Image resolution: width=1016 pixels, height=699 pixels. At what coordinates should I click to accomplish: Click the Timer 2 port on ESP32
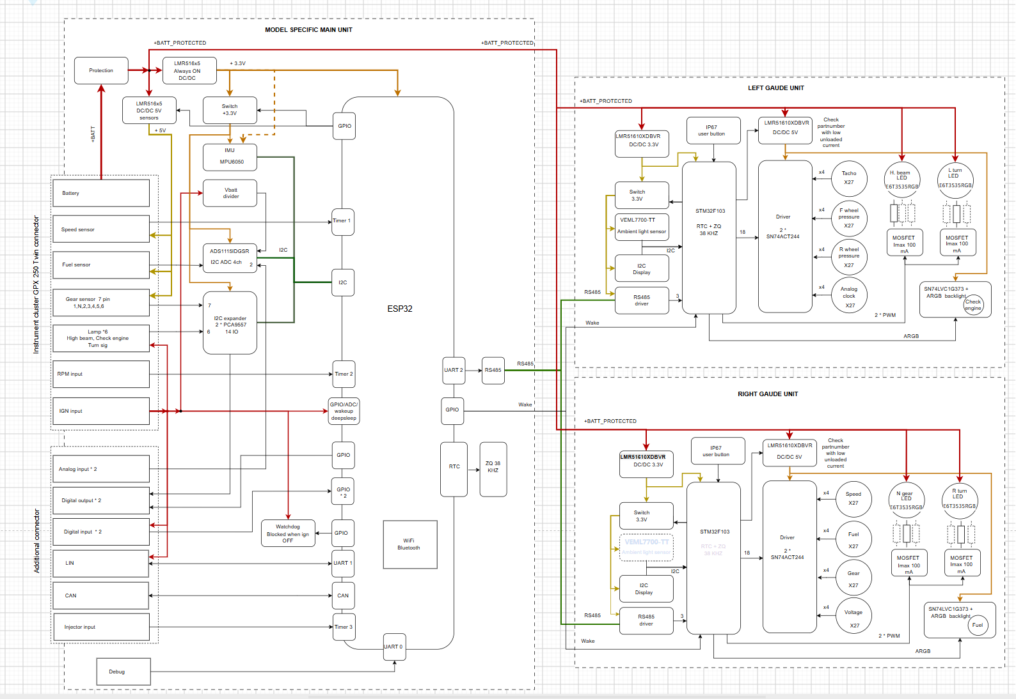pyautogui.click(x=343, y=374)
